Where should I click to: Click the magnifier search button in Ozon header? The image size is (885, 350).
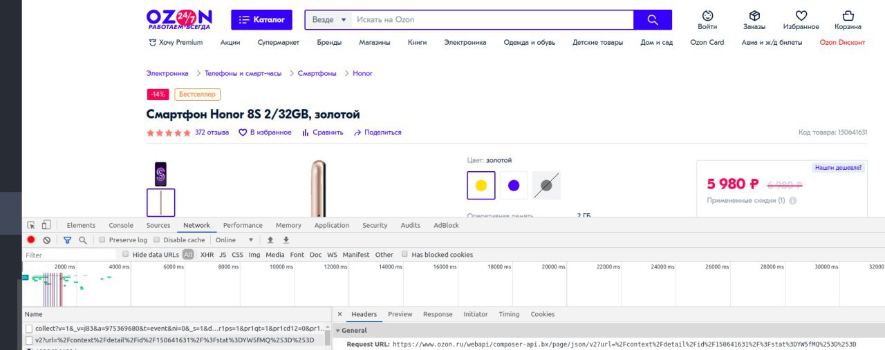point(653,20)
